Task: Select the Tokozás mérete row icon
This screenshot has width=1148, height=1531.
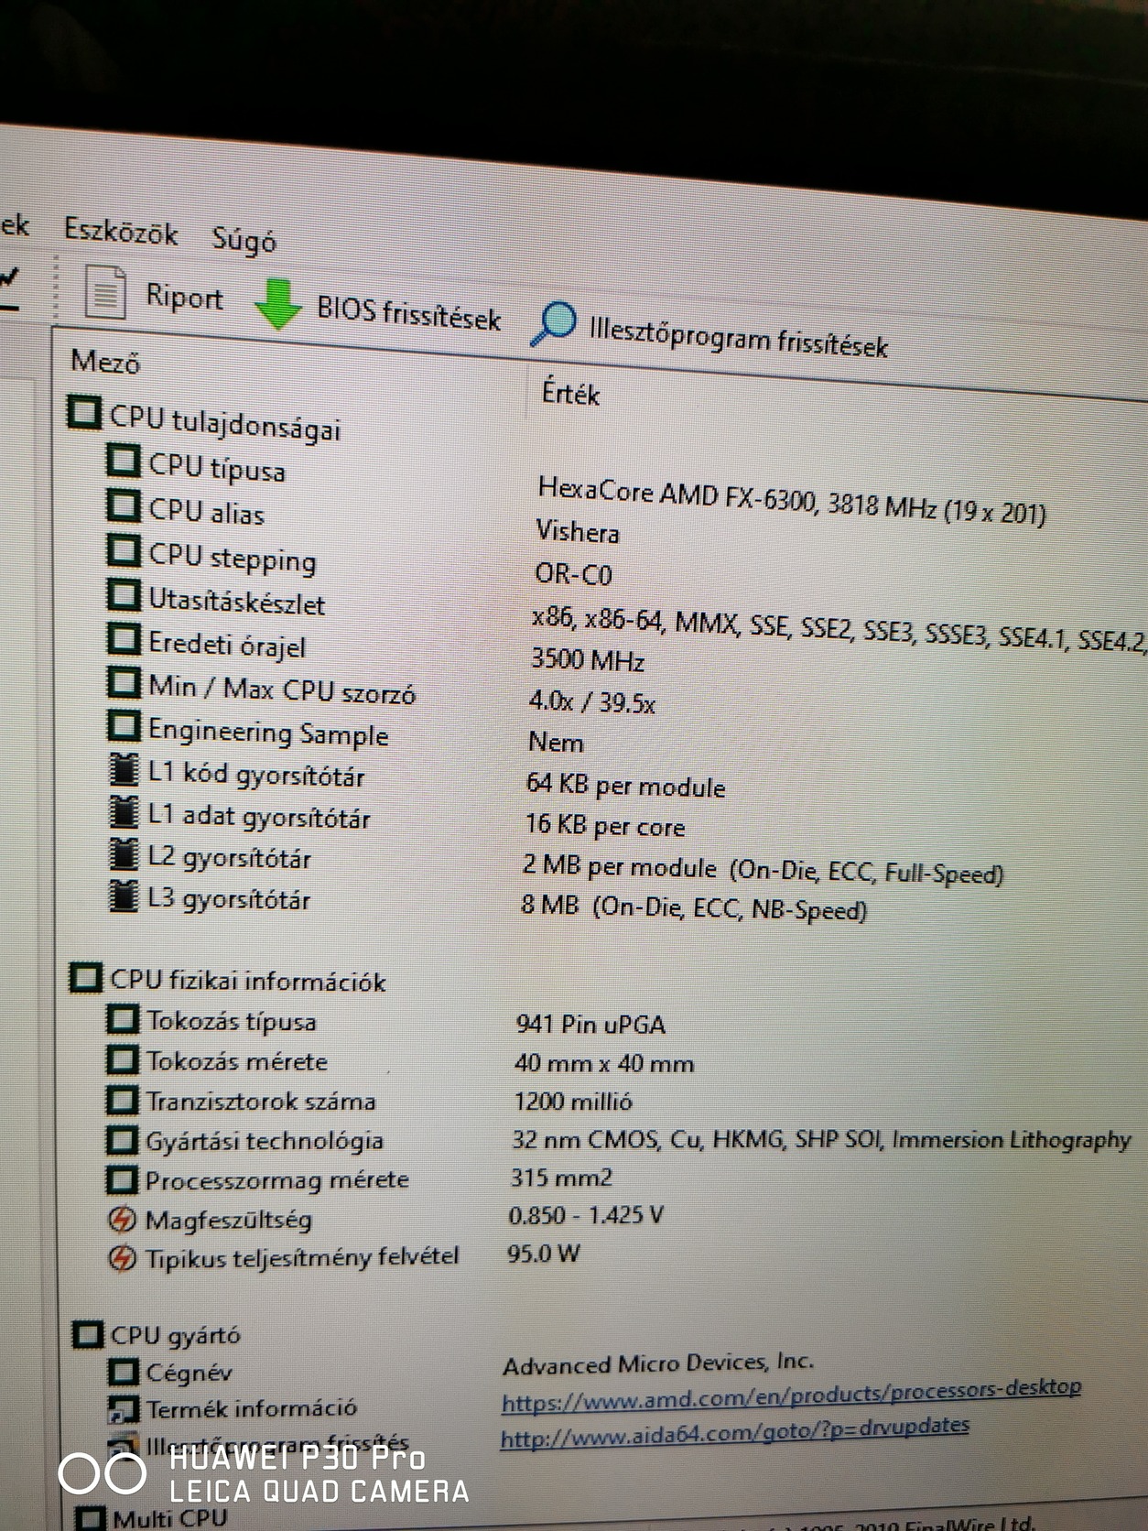Action: click(123, 1059)
